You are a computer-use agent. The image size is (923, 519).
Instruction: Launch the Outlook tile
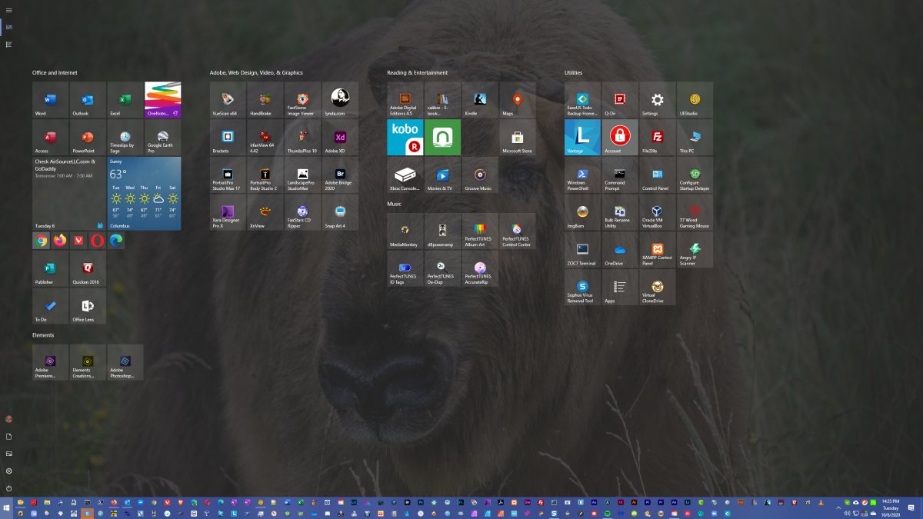click(88, 100)
